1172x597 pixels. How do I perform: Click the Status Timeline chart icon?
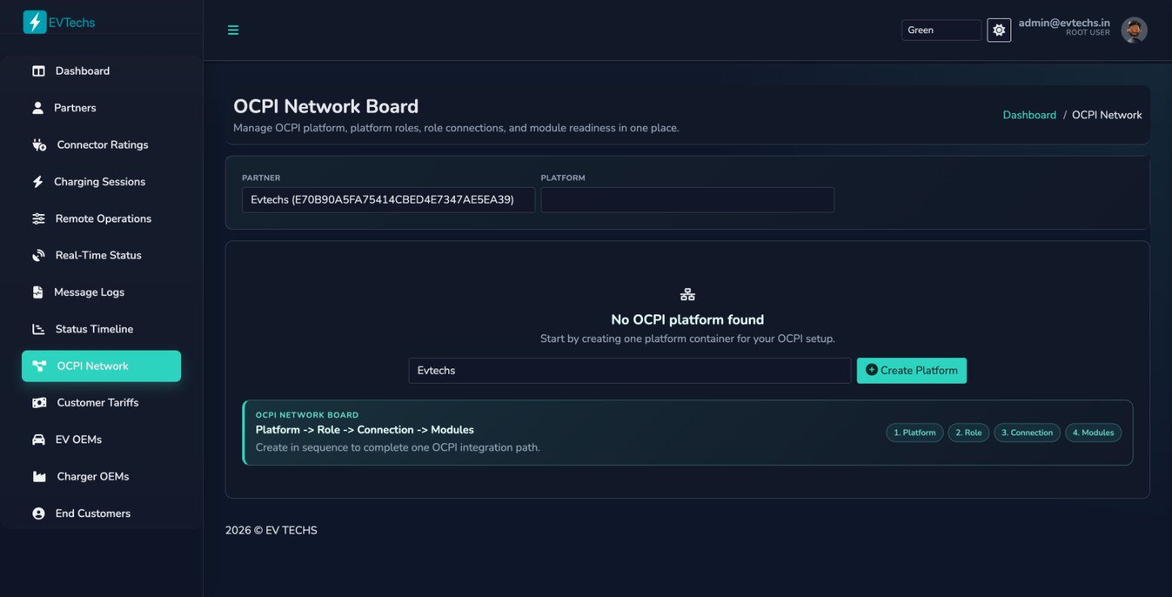click(x=38, y=329)
